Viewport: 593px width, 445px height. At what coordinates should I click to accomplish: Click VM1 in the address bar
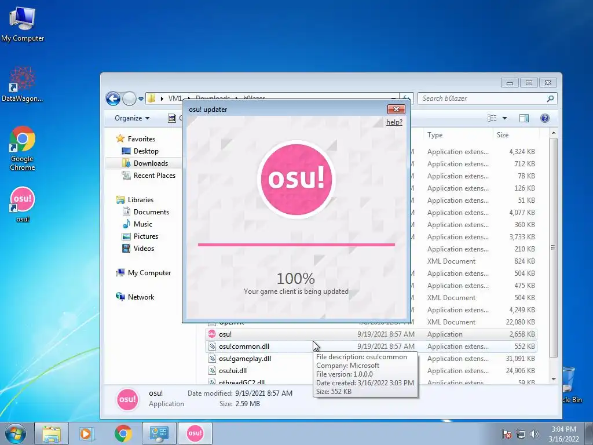click(x=175, y=99)
